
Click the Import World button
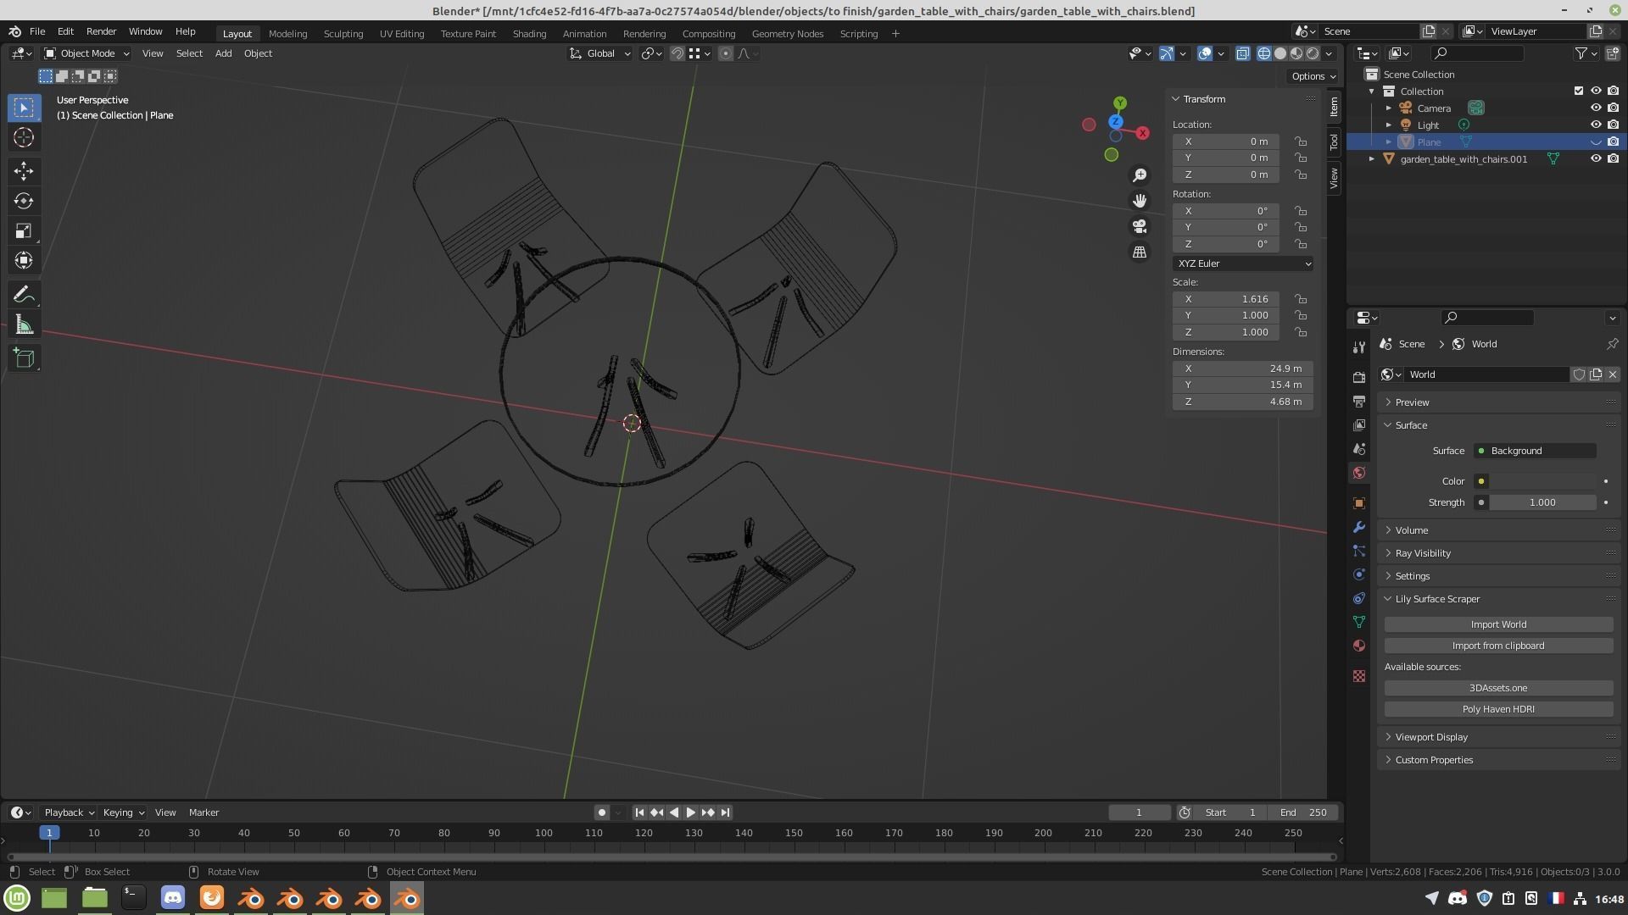click(1497, 624)
